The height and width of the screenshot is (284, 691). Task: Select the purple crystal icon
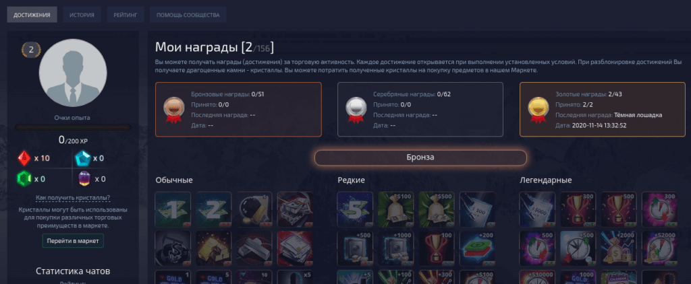point(84,179)
